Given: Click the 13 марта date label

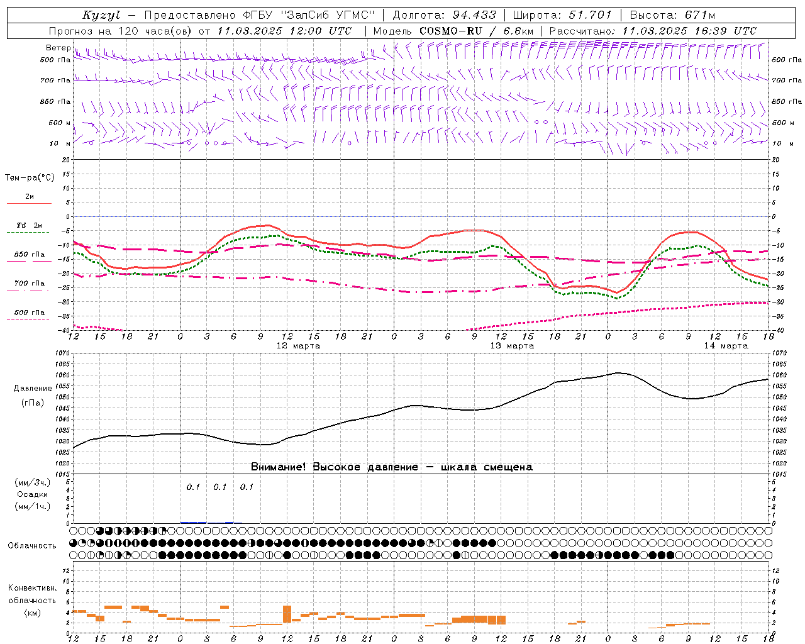Looking at the screenshot, I should (512, 346).
